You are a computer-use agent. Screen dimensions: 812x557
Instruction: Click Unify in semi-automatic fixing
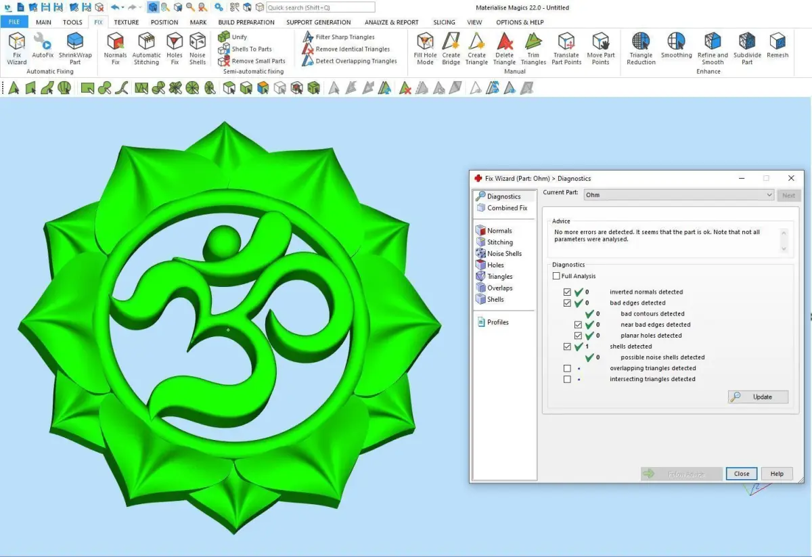click(233, 37)
